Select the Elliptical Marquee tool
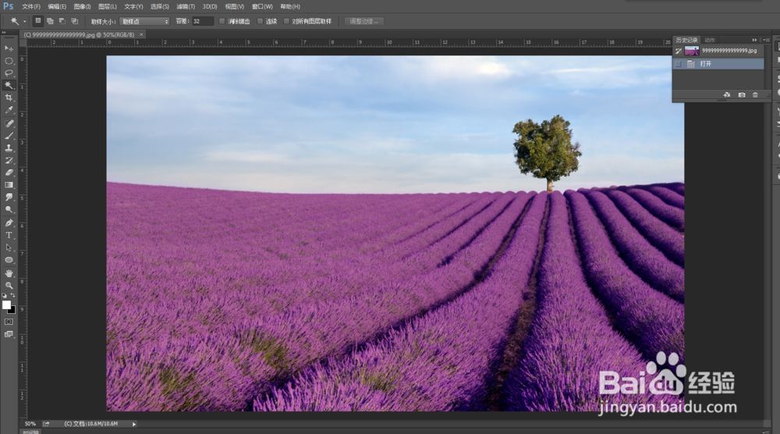 pyautogui.click(x=9, y=61)
